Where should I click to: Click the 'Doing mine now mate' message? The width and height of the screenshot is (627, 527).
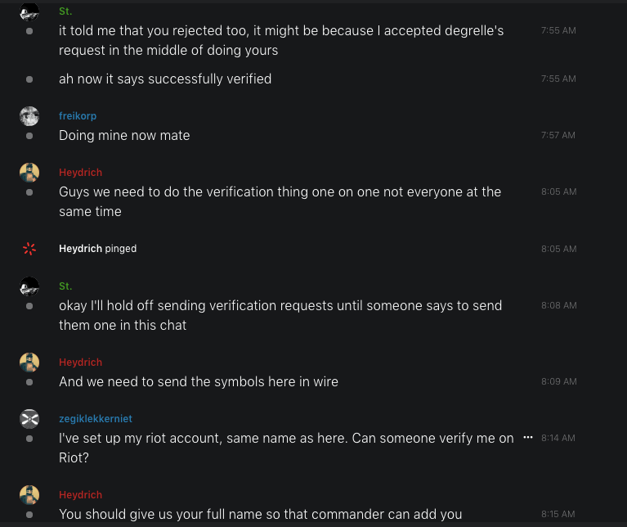[124, 135]
